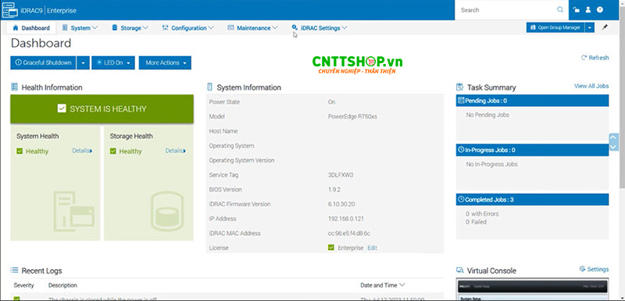This screenshot has width=625, height=301.
Task: Sort by Date and Time column chevron
Action: [x=402, y=285]
